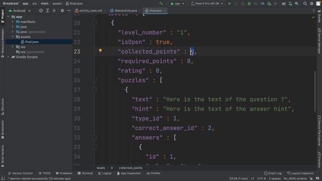322x181 pixels.
Task: Collapse the assets folder
Action: 13,37
